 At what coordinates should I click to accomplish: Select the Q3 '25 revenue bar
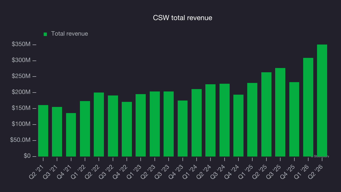pyautogui.click(x=280, y=112)
